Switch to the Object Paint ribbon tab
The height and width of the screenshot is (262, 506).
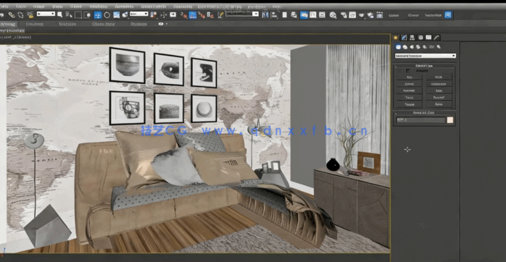tap(103, 24)
